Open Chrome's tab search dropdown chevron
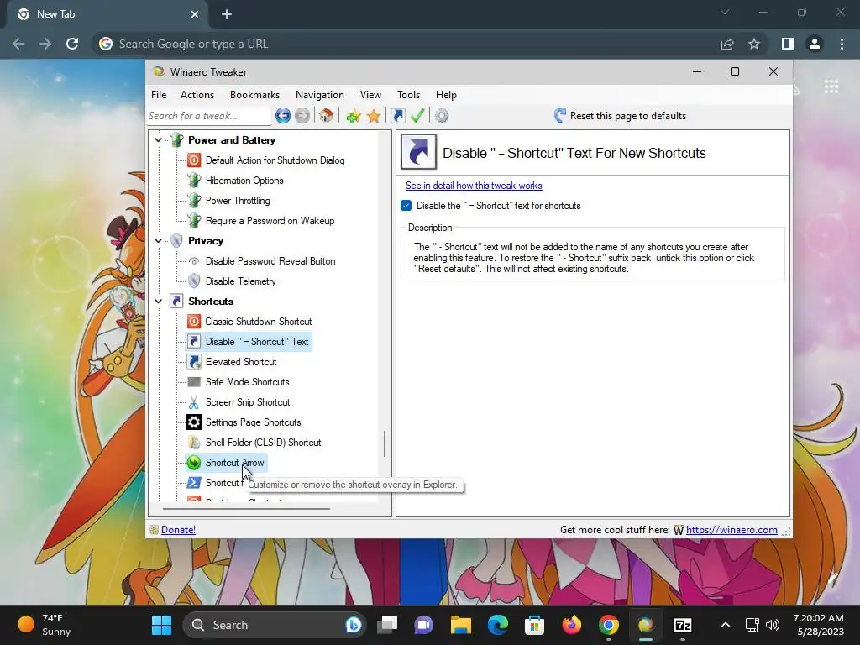This screenshot has height=645, width=860. coord(725,12)
